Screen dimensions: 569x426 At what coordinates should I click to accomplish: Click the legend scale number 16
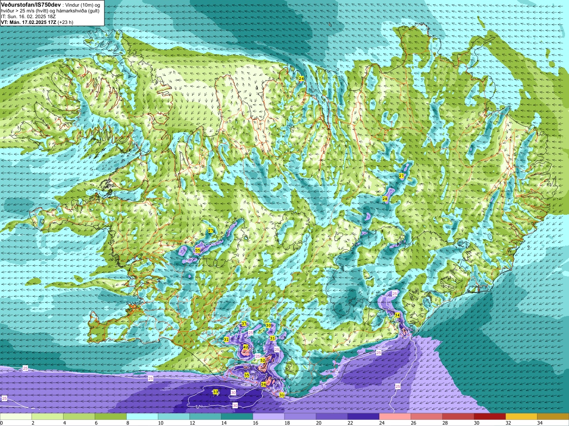pos(256,423)
